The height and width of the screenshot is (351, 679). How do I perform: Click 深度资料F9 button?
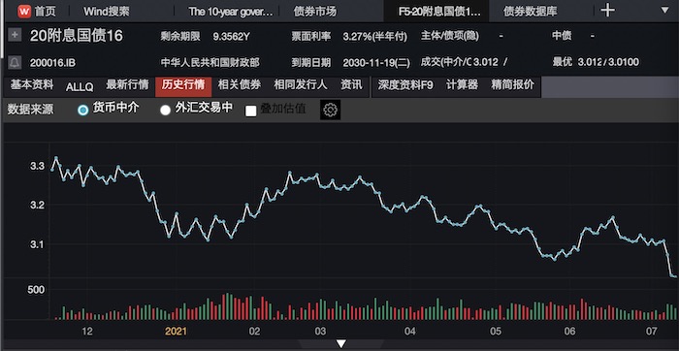[405, 84]
